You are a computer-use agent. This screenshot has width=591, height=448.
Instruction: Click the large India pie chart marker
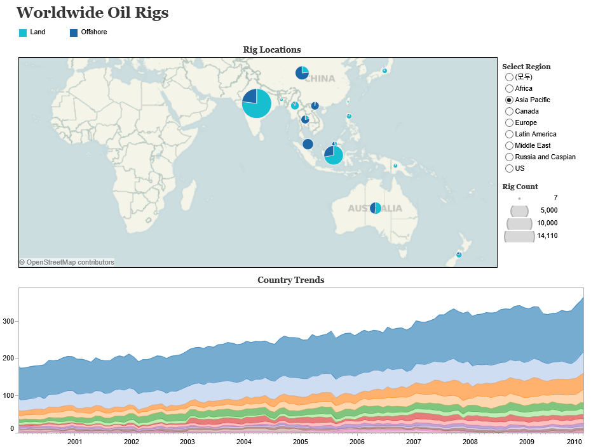coord(257,103)
